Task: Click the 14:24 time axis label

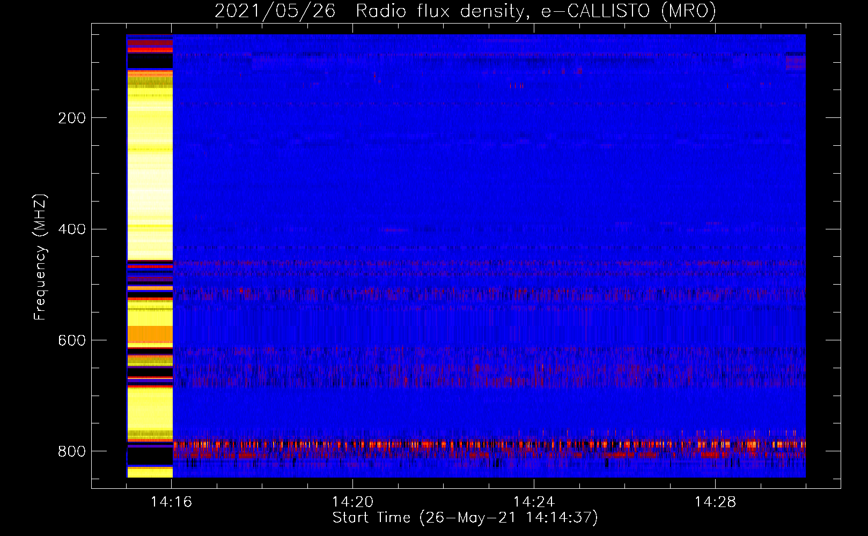Action: coord(534,502)
